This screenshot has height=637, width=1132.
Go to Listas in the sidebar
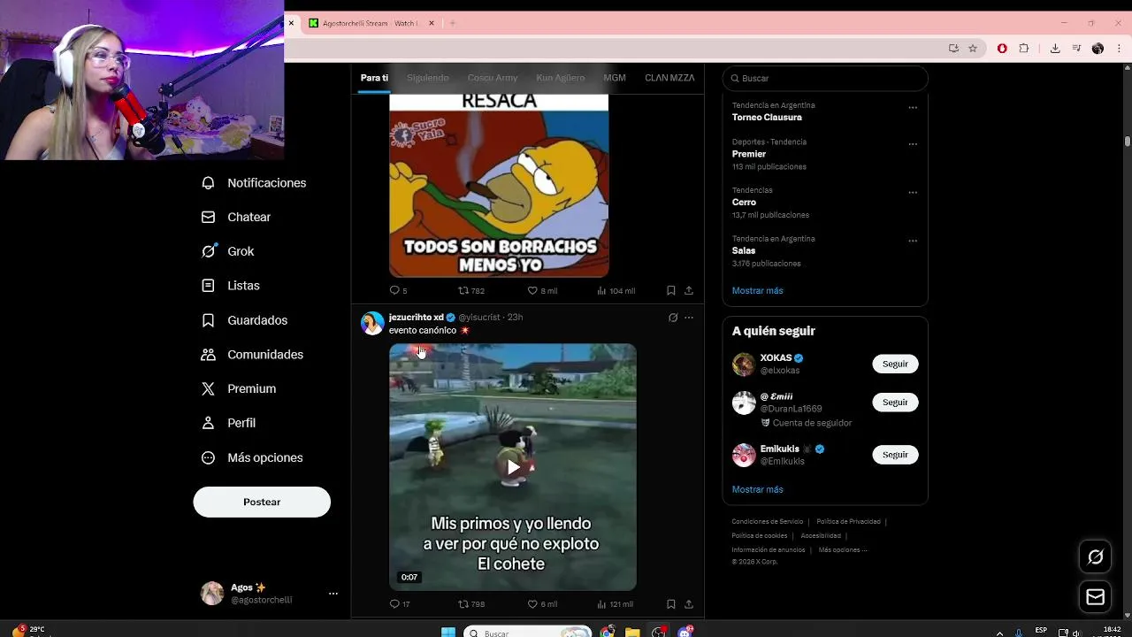coord(230,286)
